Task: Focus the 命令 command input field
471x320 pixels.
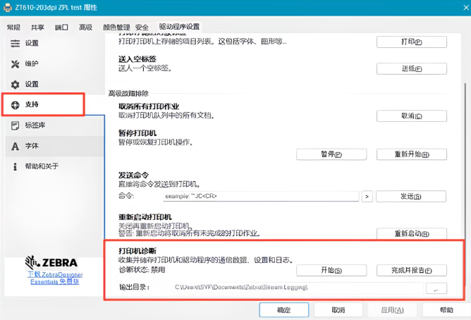Action: (261, 197)
